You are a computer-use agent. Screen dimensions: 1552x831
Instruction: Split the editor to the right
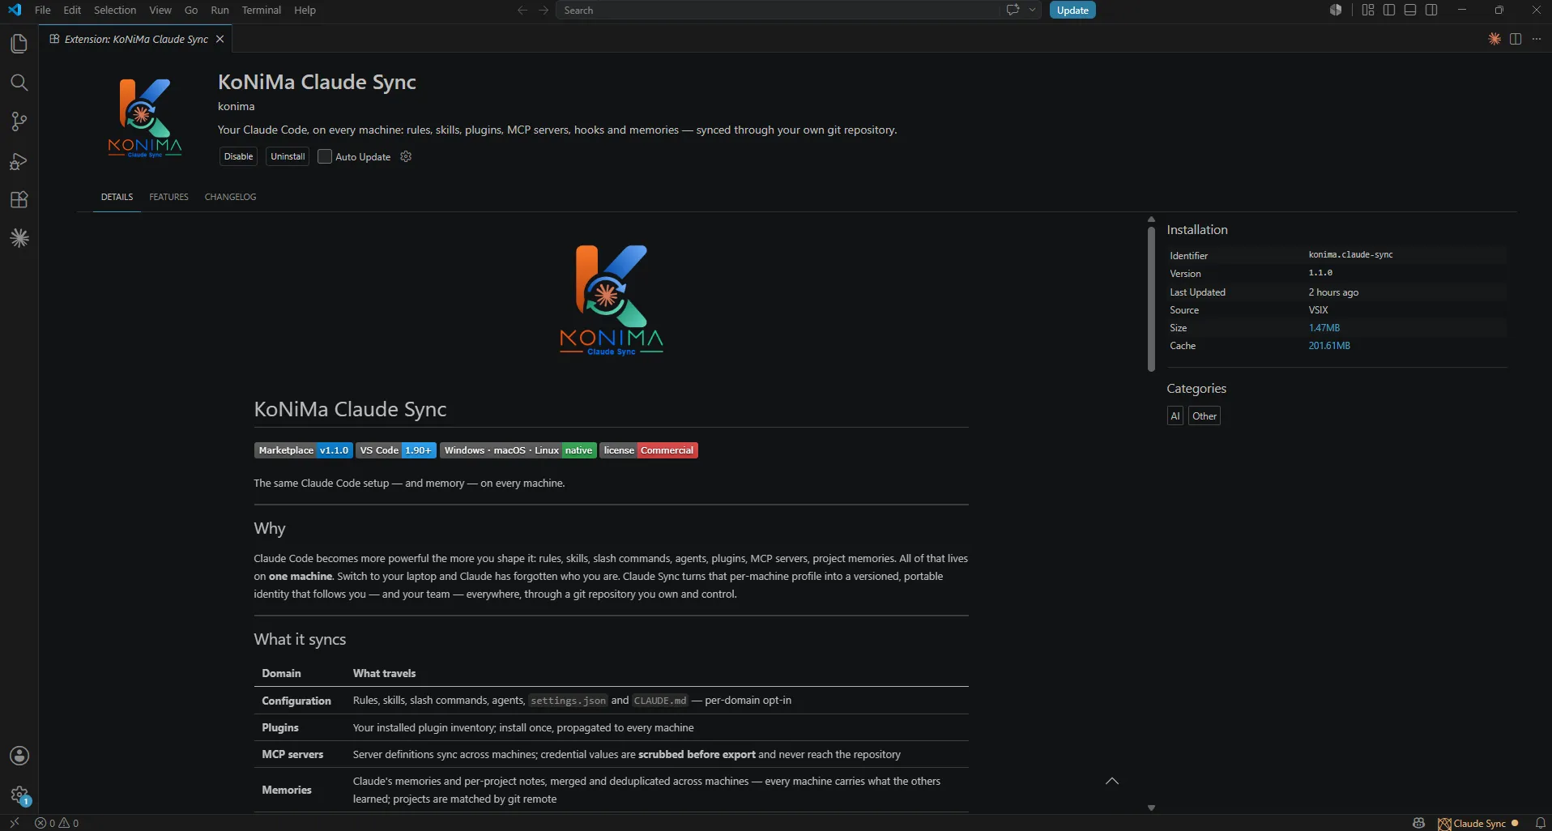point(1516,39)
